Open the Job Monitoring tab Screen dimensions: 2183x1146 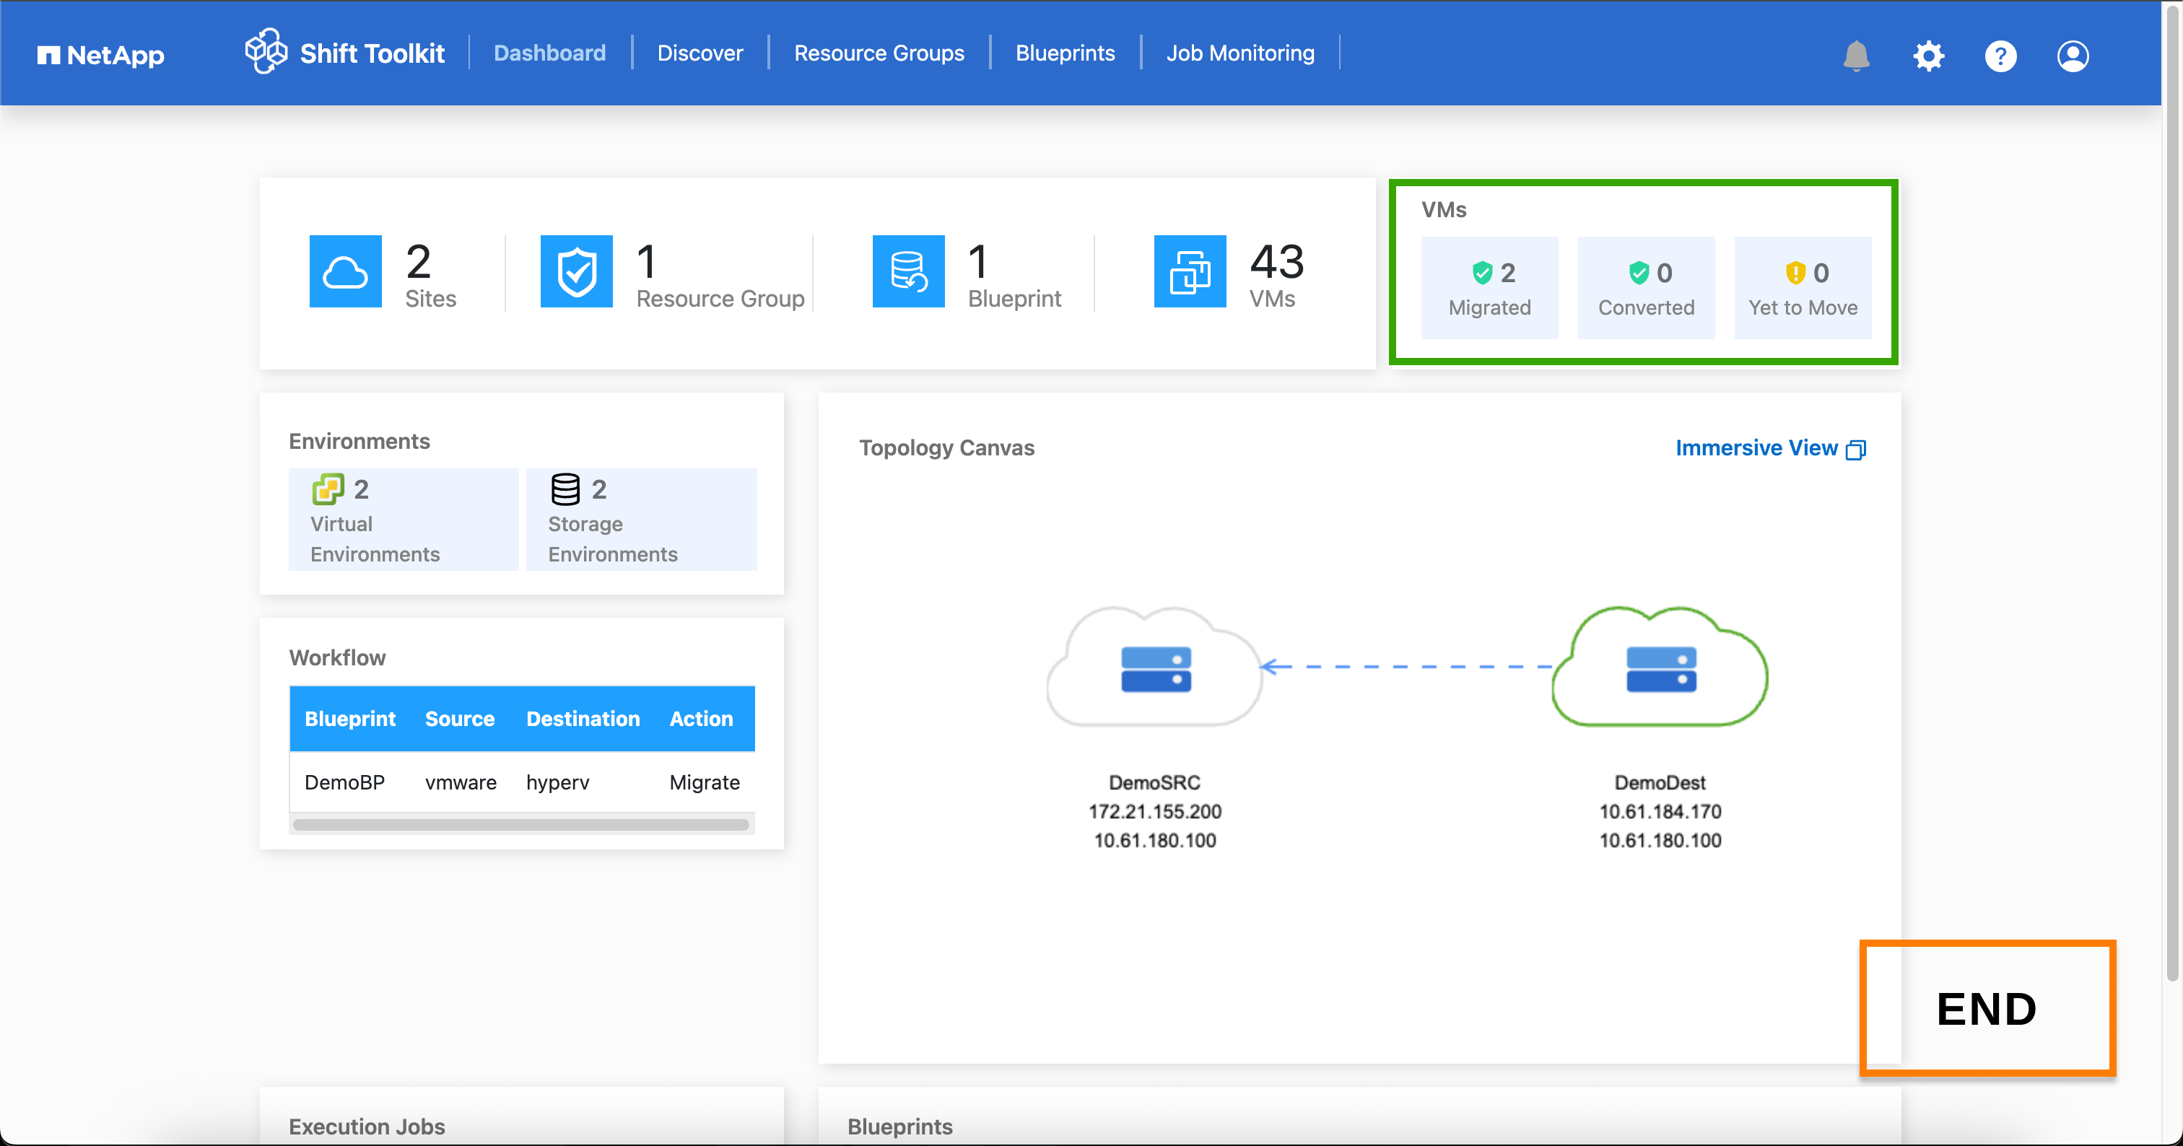coord(1239,53)
